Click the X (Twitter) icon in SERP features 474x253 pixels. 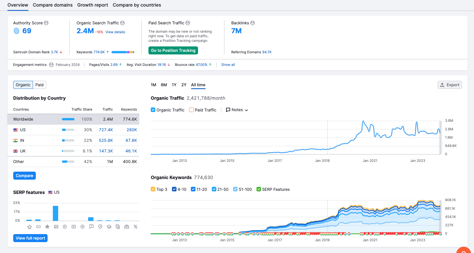136,227
